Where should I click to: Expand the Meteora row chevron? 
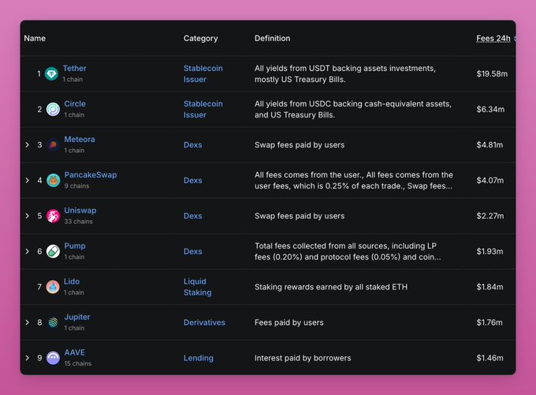(28, 145)
